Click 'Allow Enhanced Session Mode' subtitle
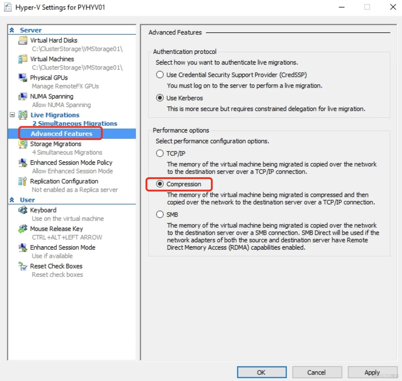The image size is (402, 381). [x=73, y=171]
